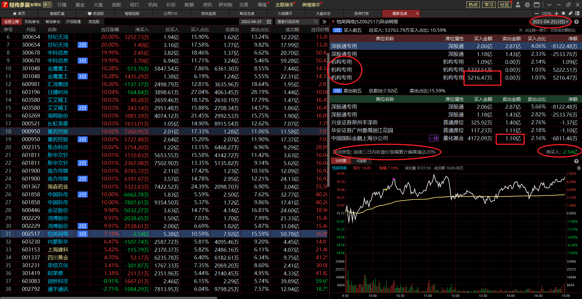Zoom out with the minus icon
This screenshot has width=582, height=299.
537,14
